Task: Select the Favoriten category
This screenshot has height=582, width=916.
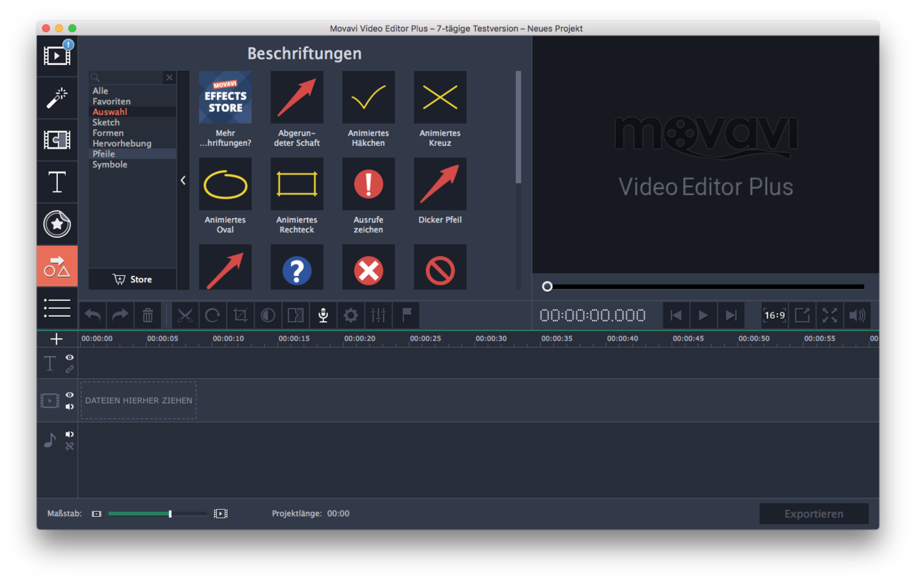Action: [x=112, y=102]
